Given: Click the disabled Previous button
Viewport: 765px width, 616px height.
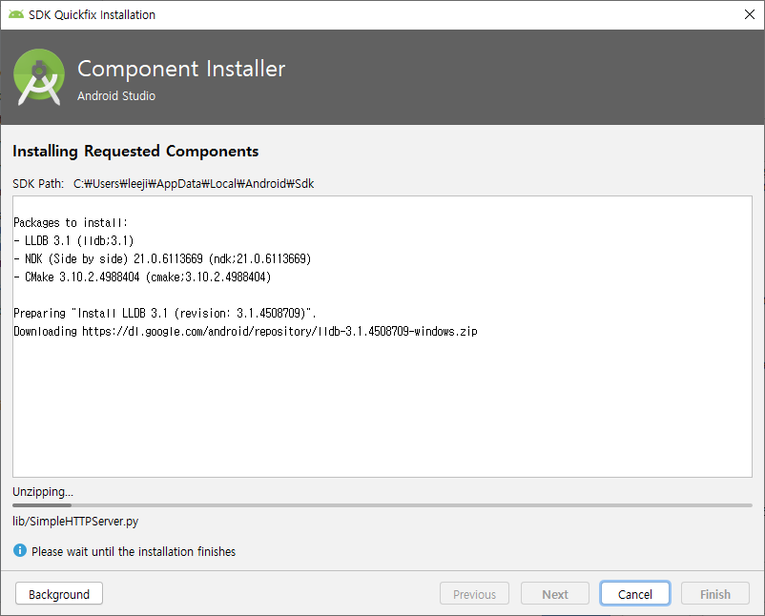Looking at the screenshot, I should 474,594.
